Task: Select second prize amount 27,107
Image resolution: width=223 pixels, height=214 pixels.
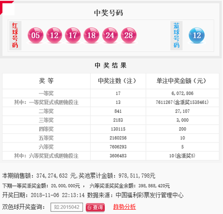Action: tap(182, 111)
